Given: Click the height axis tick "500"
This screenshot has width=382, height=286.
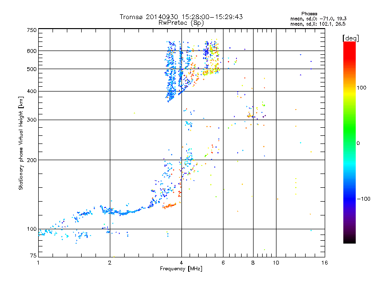Looking at the screenshot, I should point(32,69).
